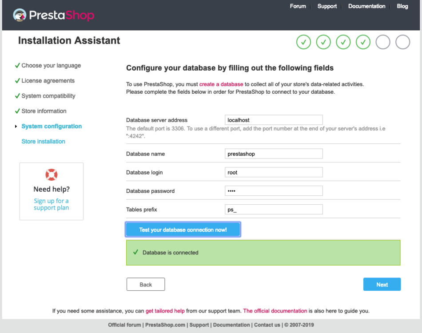Click the last empty step circle

pos(402,42)
